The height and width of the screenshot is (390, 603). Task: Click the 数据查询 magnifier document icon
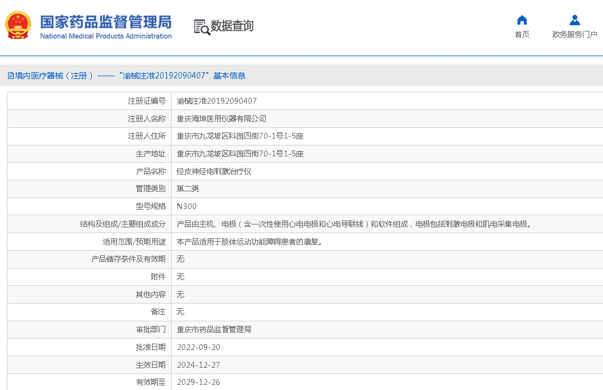(201, 27)
